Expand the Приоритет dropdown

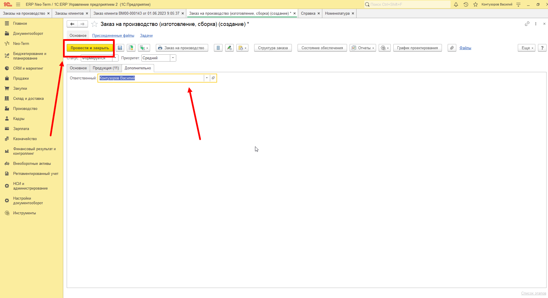[x=173, y=58]
